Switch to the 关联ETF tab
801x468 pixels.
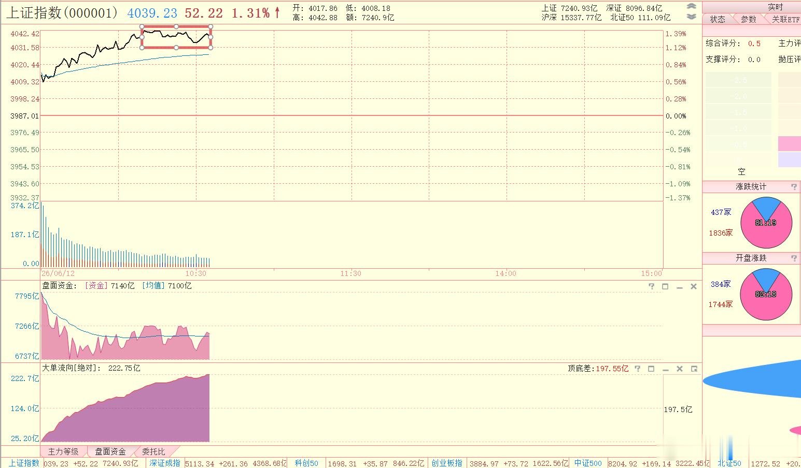[785, 19]
